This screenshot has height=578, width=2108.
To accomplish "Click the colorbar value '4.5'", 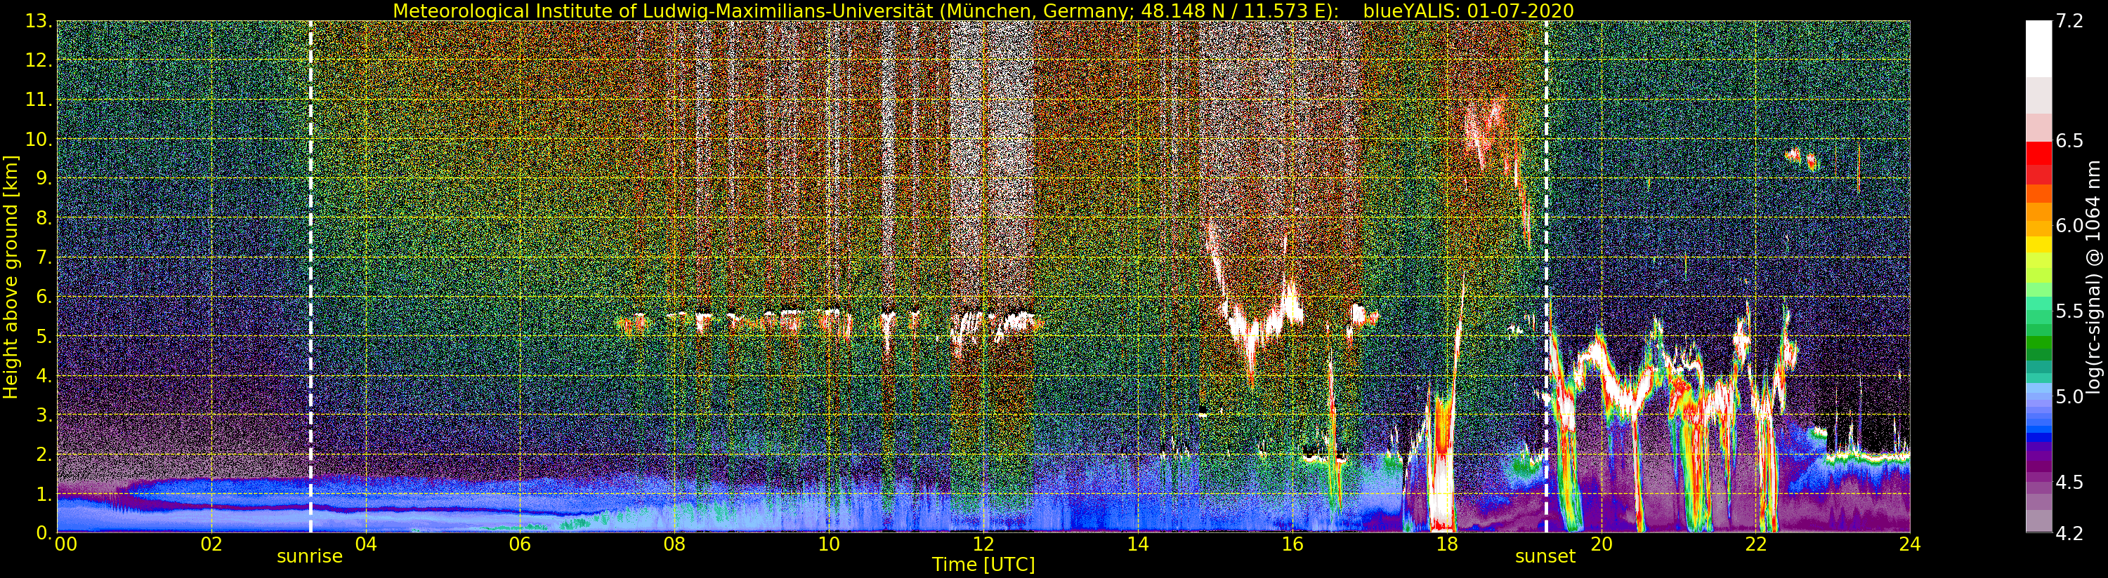I will [2069, 481].
